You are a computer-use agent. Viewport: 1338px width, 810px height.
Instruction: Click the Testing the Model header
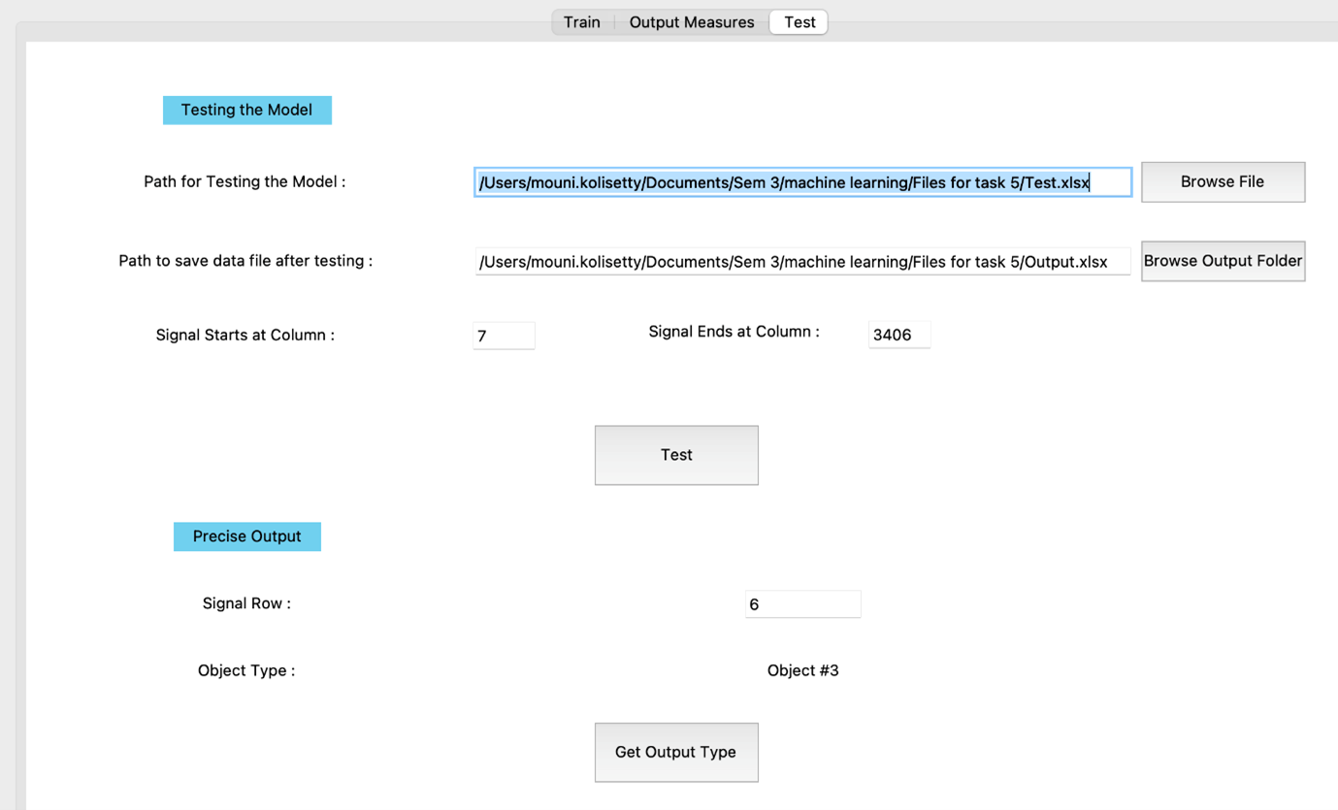[246, 110]
